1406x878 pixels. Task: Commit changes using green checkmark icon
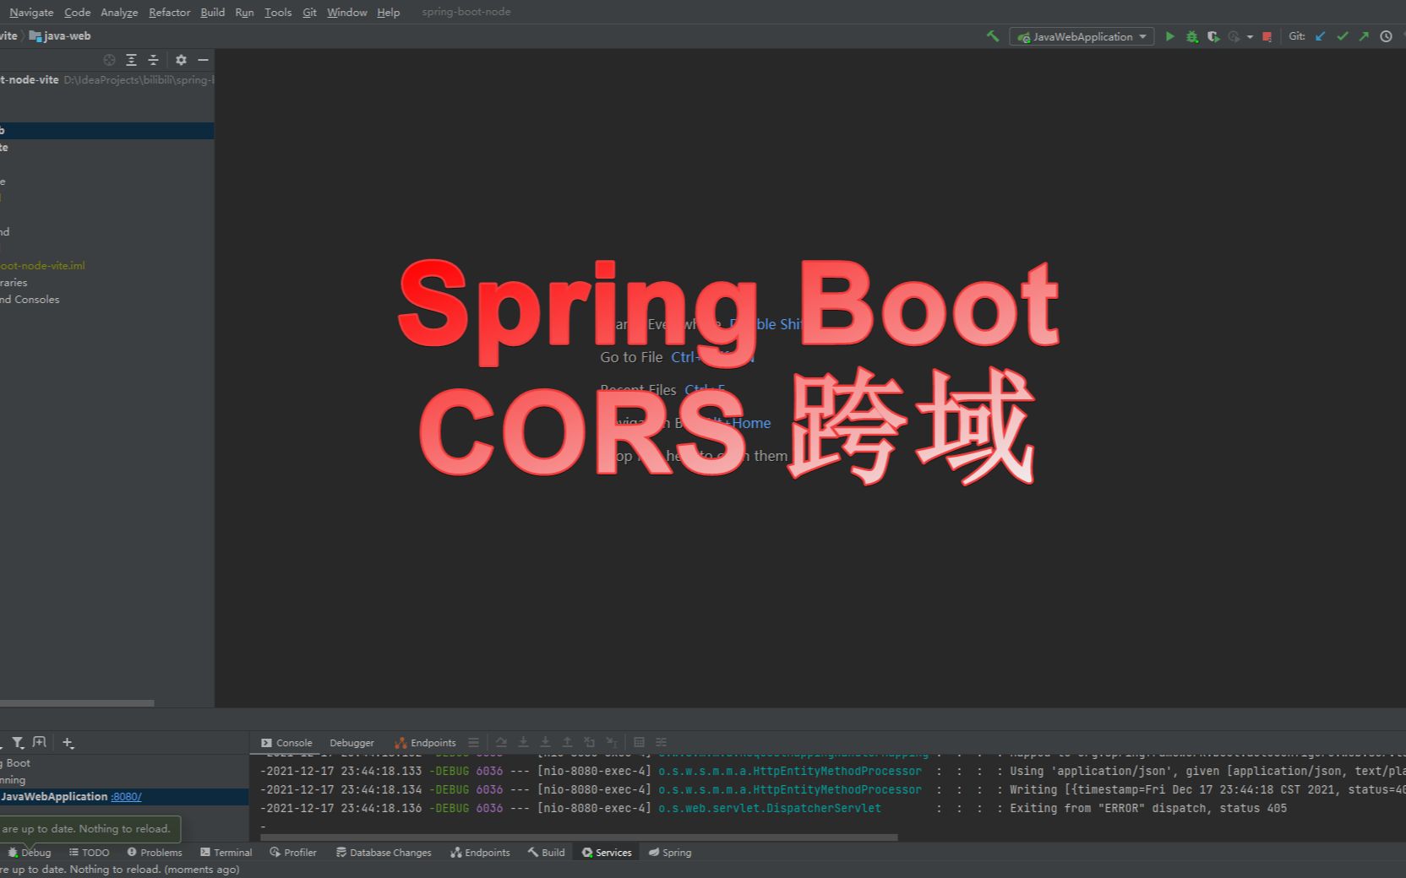(1343, 36)
